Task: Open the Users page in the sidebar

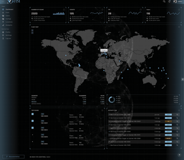Action: 6,15
